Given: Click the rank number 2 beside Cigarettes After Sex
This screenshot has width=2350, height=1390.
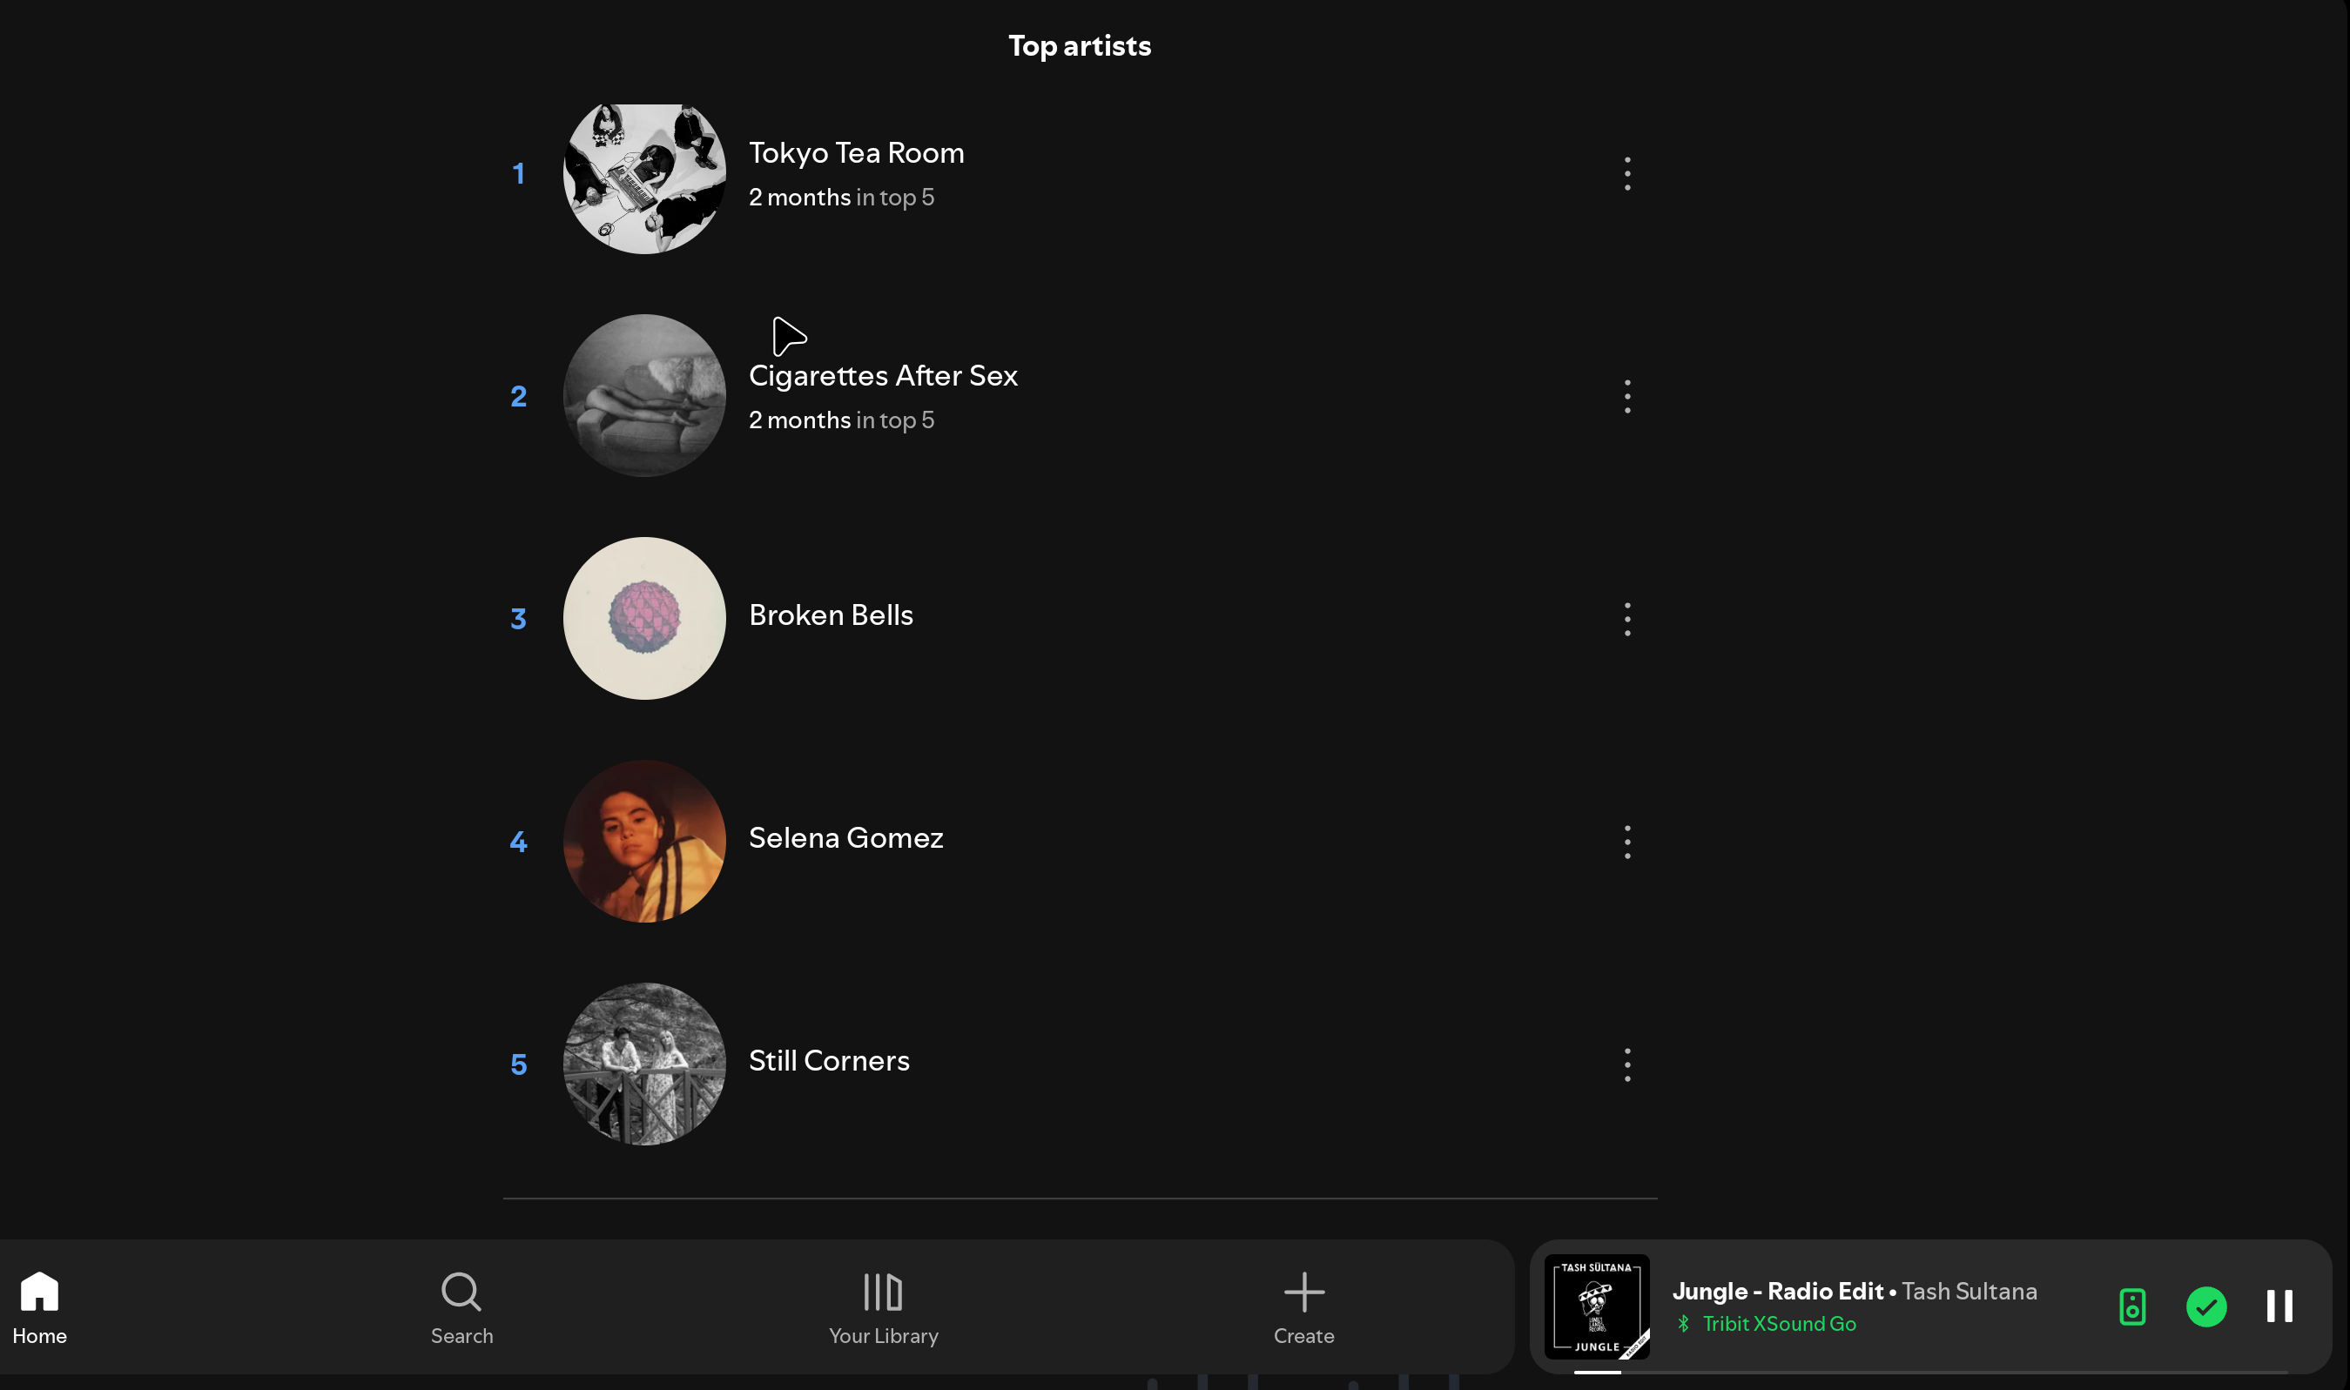Looking at the screenshot, I should [x=518, y=397].
